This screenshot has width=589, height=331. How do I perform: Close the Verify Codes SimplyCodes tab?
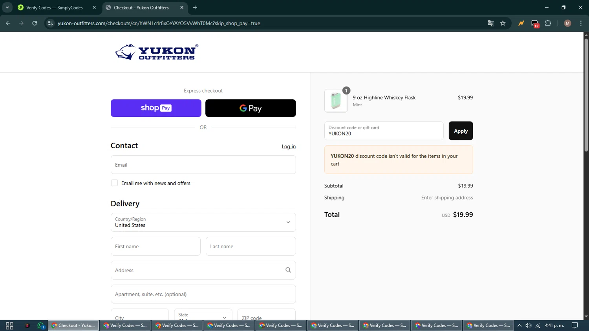(x=94, y=7)
